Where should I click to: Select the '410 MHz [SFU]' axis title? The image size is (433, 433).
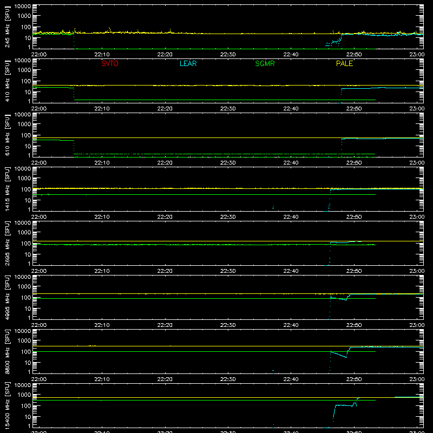(x=7, y=81)
